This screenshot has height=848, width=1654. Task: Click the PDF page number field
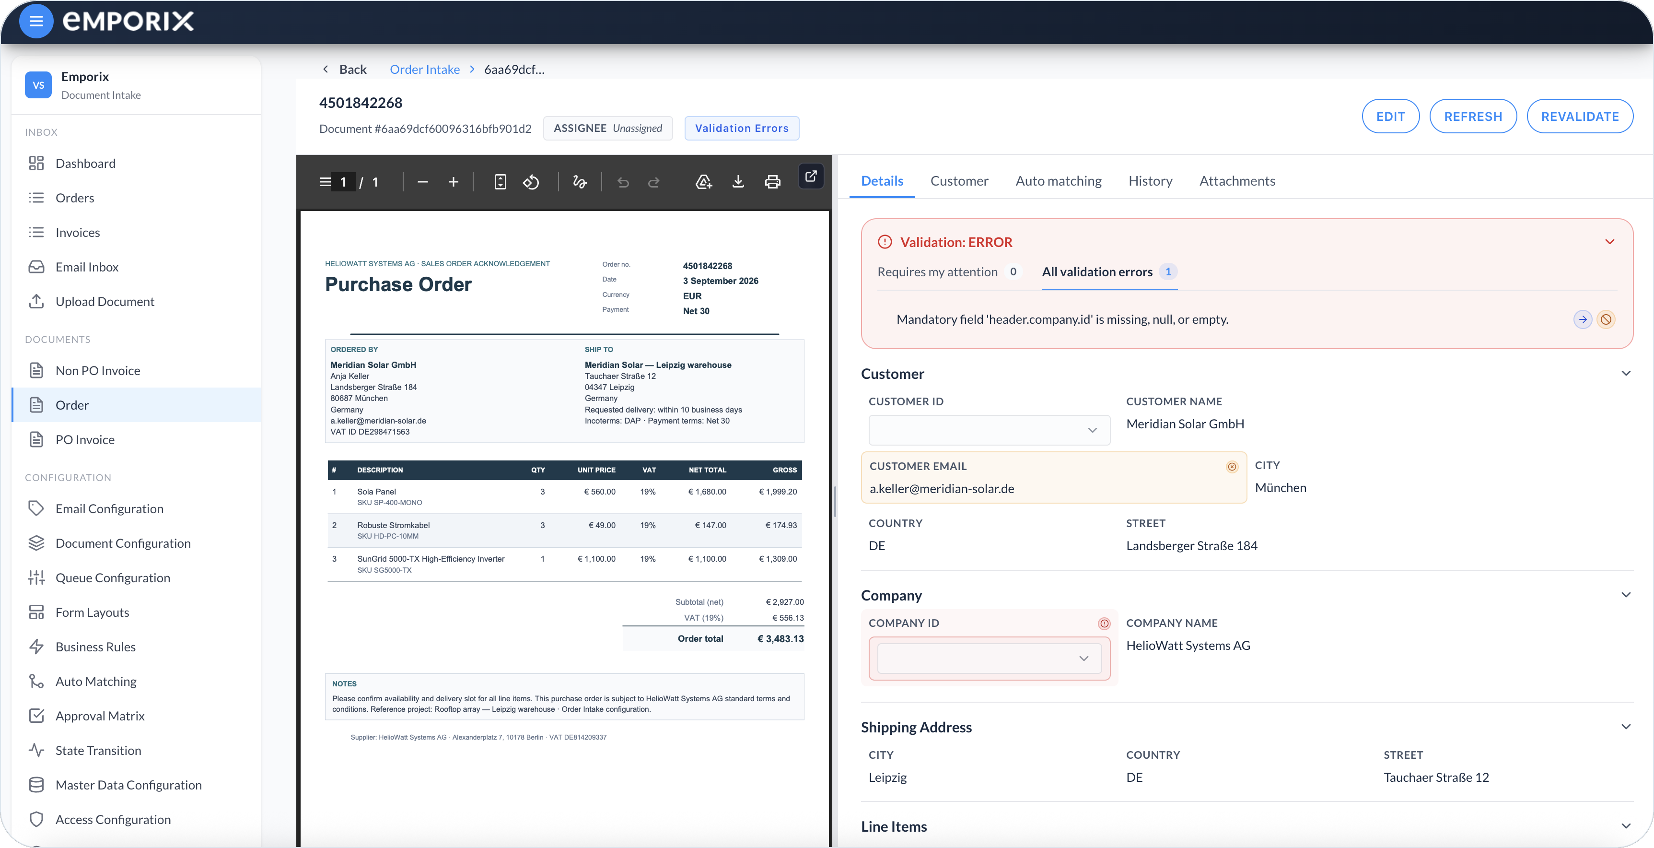pos(344,182)
